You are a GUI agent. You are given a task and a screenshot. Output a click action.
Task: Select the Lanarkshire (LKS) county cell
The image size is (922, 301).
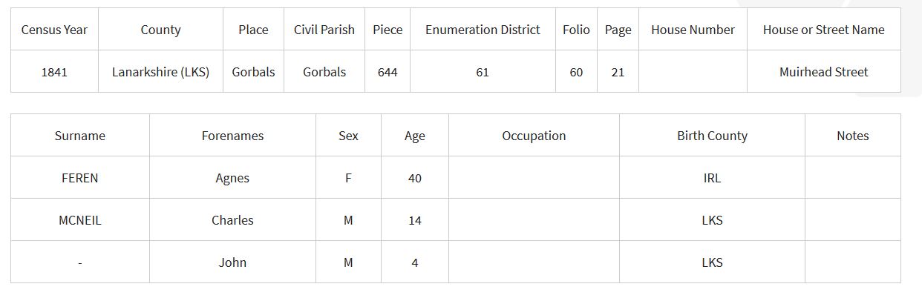(160, 72)
